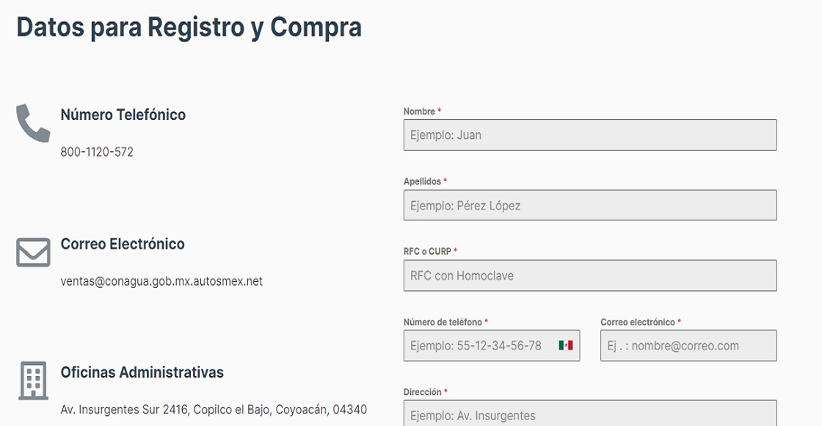The height and width of the screenshot is (426, 822).
Task: Select the Dirección address field
Action: (589, 414)
